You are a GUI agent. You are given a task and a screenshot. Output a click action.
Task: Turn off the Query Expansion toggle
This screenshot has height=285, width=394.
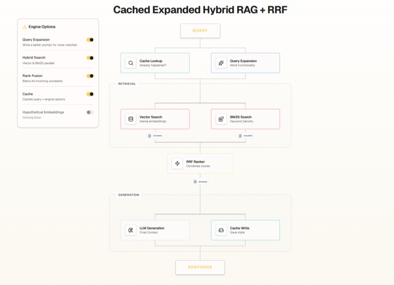coord(90,40)
